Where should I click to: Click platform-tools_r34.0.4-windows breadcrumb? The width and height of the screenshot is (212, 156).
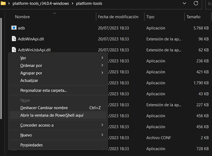pos(41,3)
